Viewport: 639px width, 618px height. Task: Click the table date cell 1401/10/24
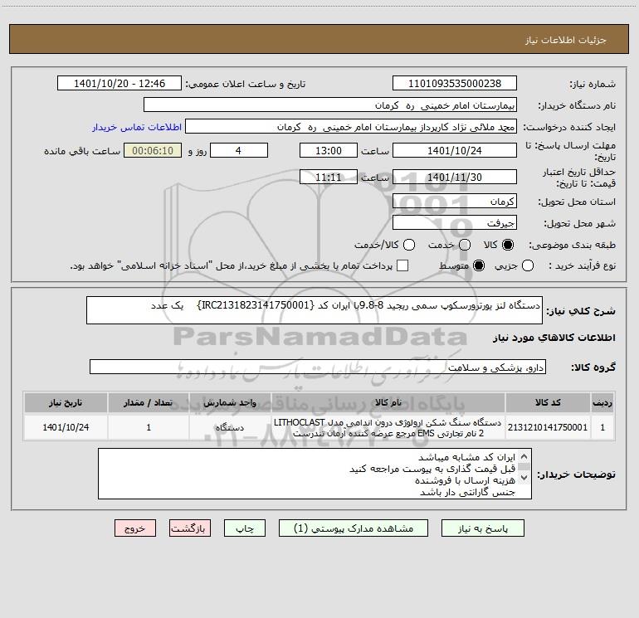pyautogui.click(x=66, y=427)
